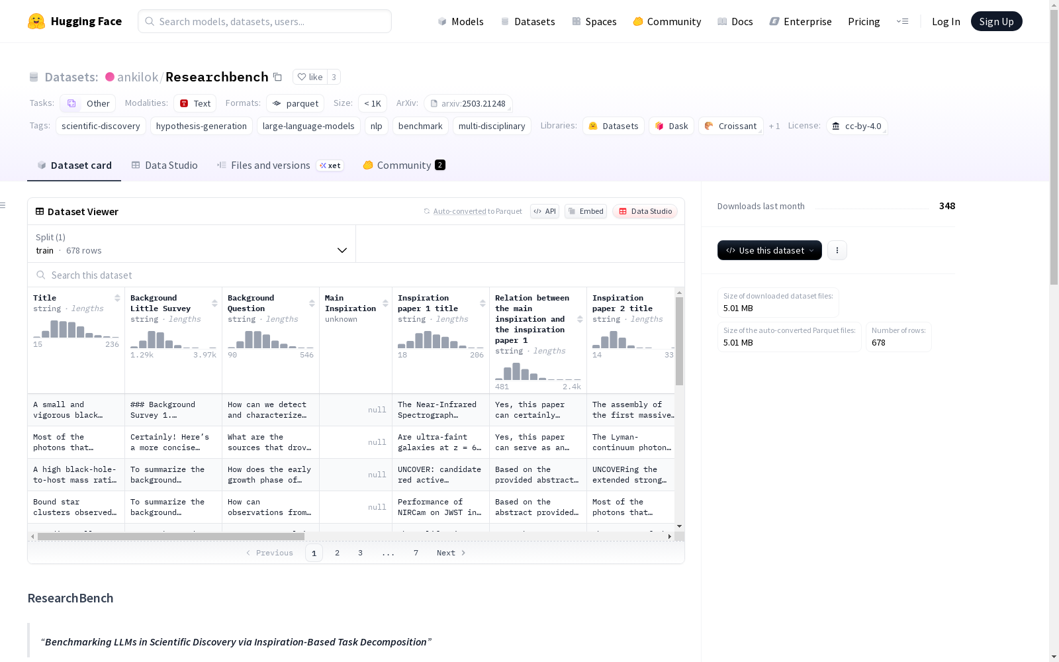Expand the Split train dropdown

tap(192, 244)
